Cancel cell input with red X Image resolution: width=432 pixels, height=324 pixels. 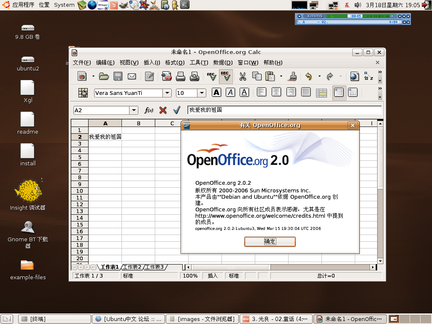(x=163, y=110)
